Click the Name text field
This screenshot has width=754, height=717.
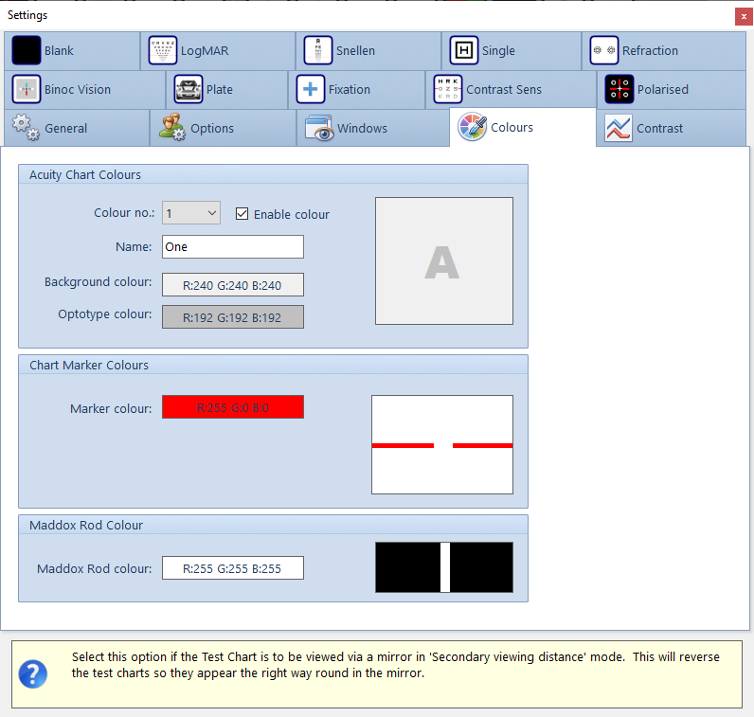[x=233, y=247]
